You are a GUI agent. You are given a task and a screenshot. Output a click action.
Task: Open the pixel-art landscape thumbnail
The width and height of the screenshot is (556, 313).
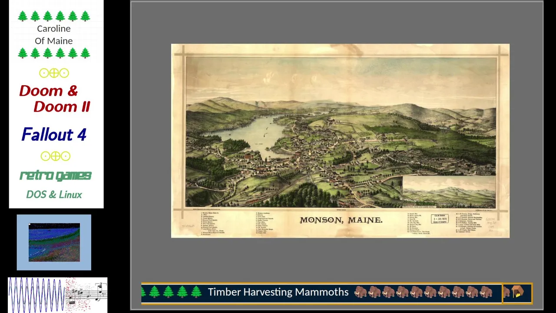[x=54, y=243]
